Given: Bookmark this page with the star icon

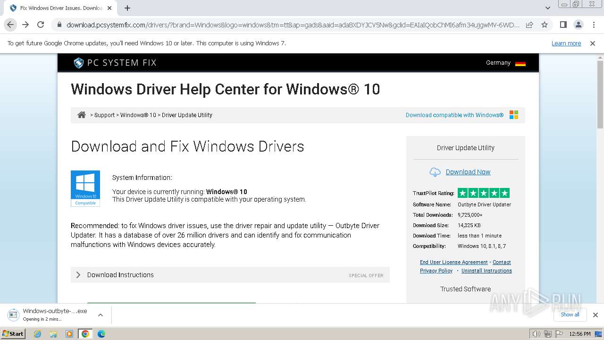Looking at the screenshot, I should point(545,25).
